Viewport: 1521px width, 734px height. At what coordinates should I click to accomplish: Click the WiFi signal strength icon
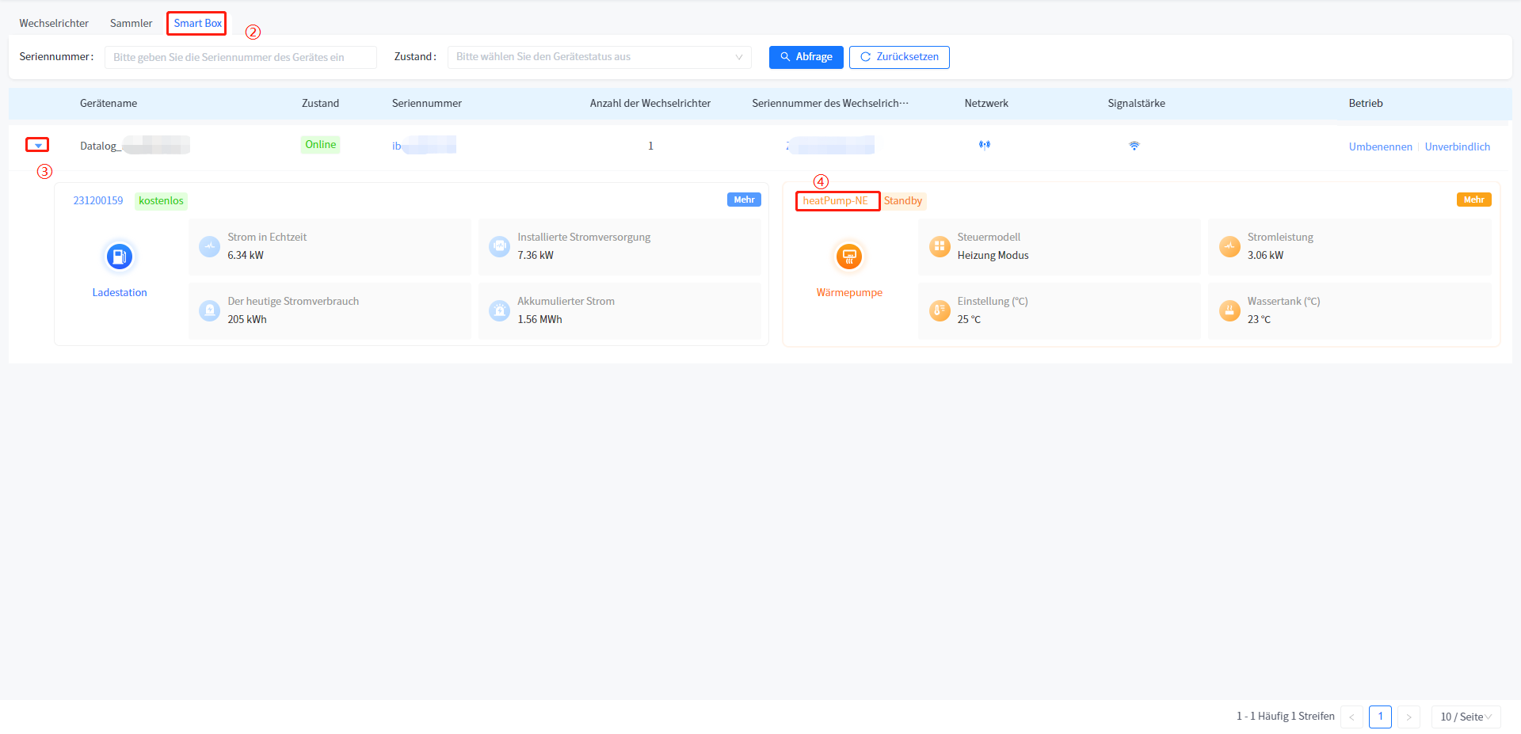[1134, 146]
